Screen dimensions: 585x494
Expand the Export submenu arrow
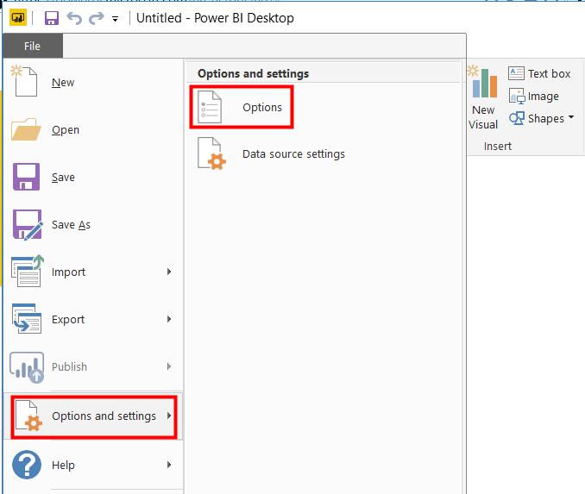(x=169, y=319)
